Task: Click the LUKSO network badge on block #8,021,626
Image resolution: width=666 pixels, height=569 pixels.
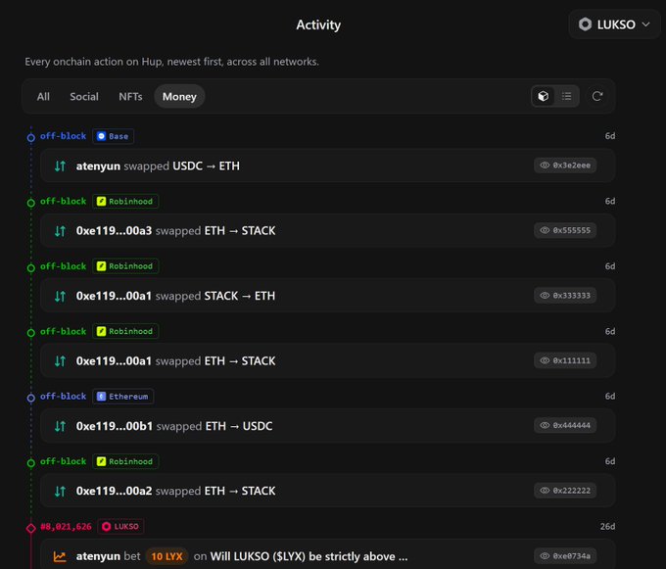Action: (x=120, y=527)
